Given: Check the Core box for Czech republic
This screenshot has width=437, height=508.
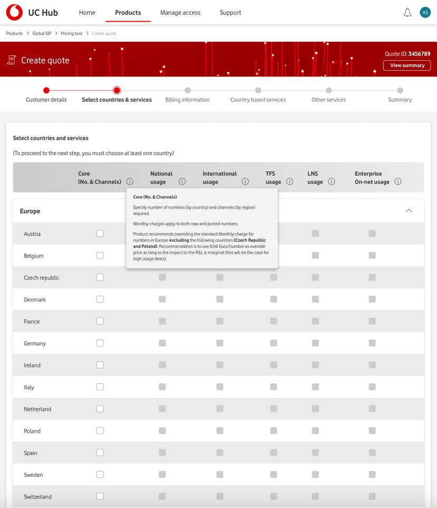Looking at the screenshot, I should 100,277.
